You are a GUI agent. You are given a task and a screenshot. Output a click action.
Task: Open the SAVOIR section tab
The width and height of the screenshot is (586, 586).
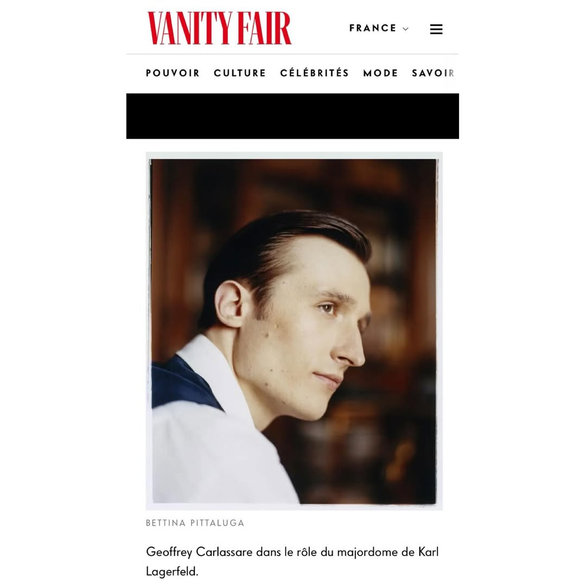[x=433, y=73]
